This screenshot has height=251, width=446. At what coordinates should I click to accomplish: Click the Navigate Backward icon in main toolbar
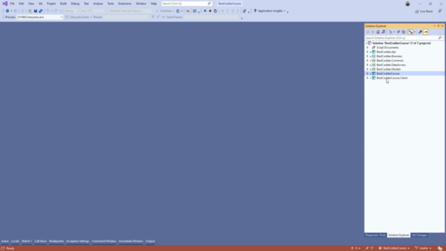[8, 11]
